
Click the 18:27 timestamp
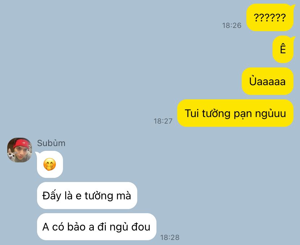point(163,121)
